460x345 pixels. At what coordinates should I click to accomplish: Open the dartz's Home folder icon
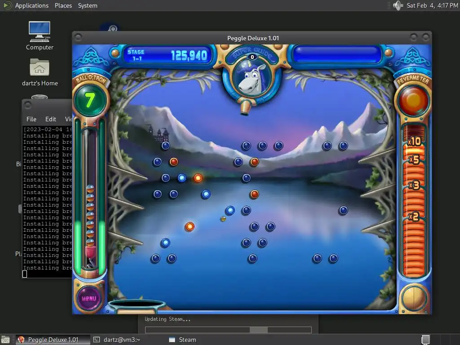point(40,72)
